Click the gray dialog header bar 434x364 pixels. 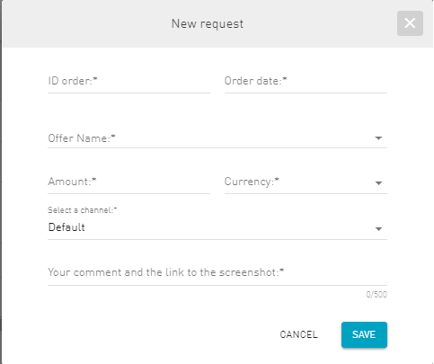click(217, 23)
